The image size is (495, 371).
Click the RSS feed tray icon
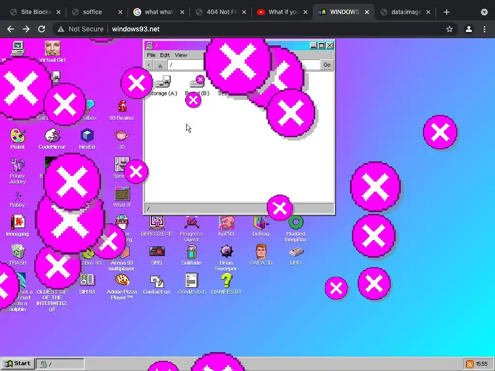(x=469, y=364)
